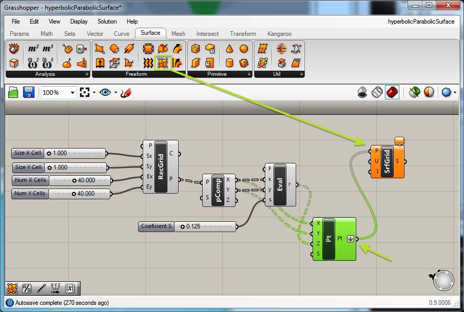Click the recent Line icon in the bottom-left bar
The image size is (464, 312).
pos(41,288)
